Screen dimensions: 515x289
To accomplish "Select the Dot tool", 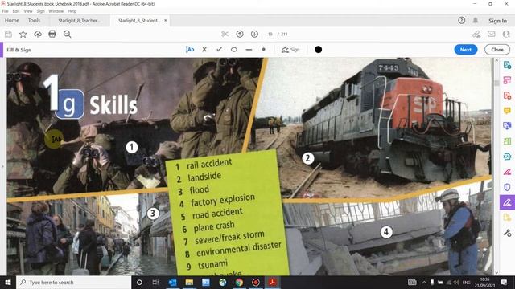I will (263, 50).
